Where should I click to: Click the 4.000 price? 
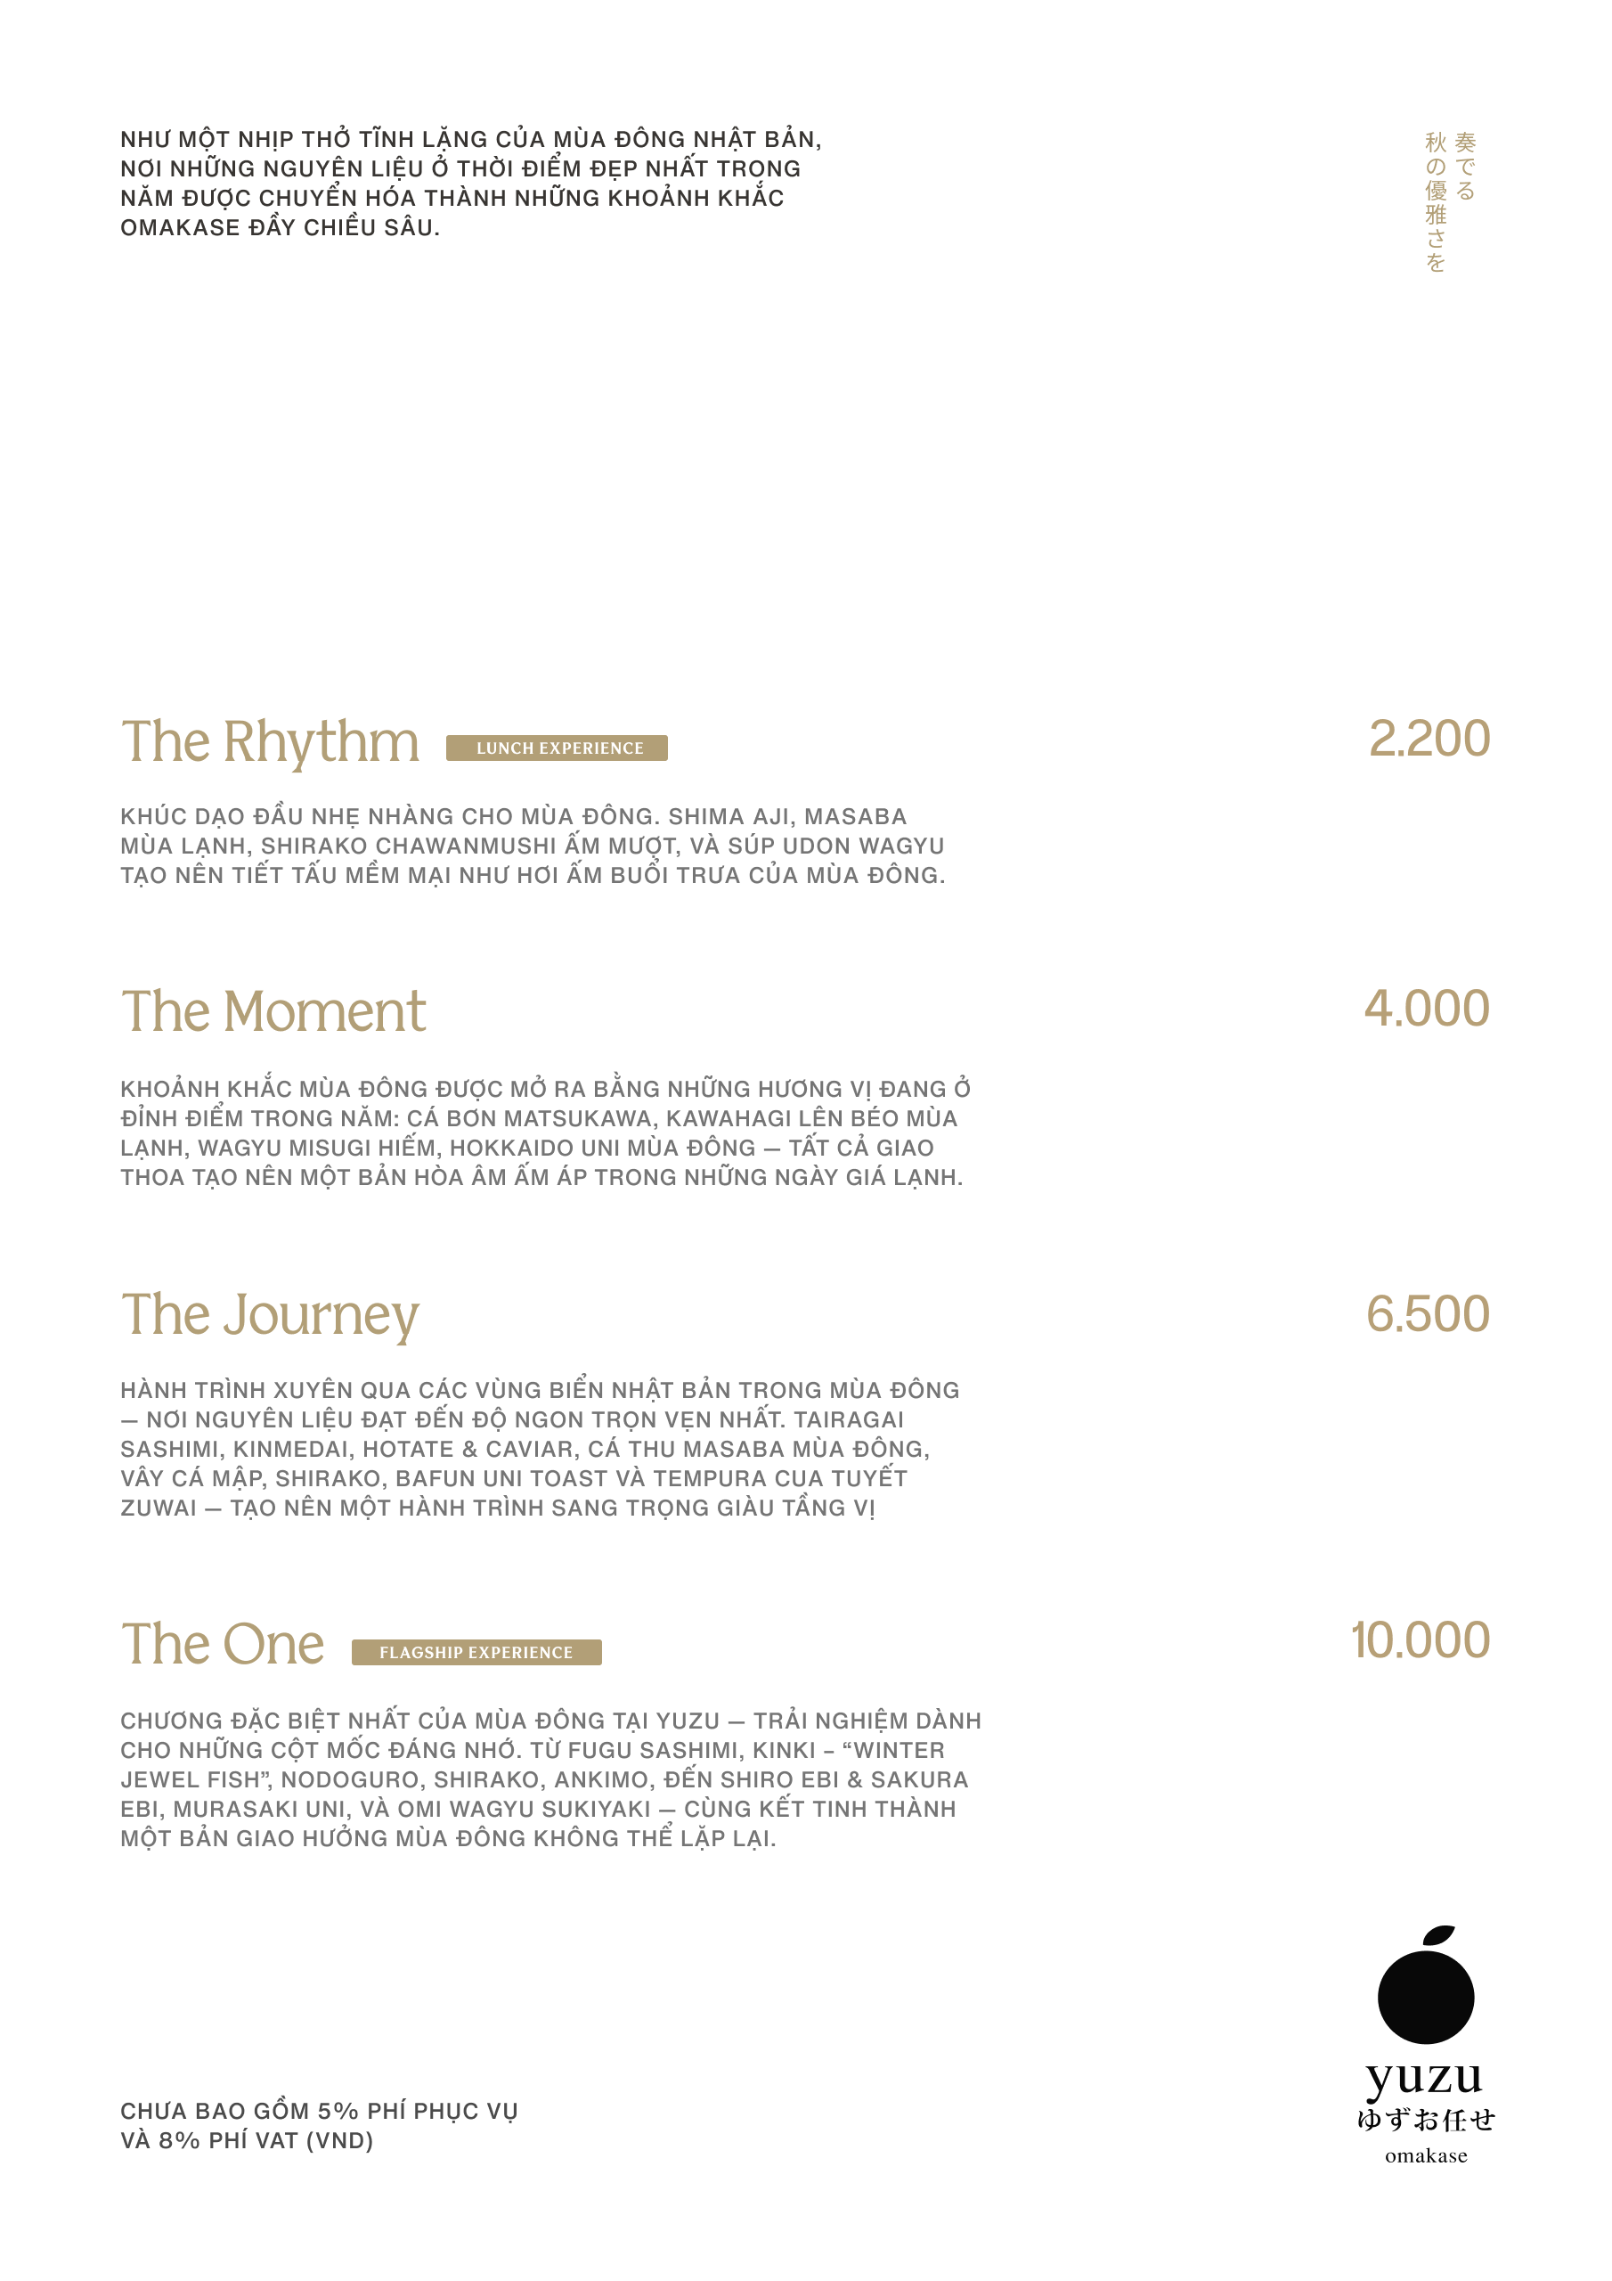tap(1426, 1009)
